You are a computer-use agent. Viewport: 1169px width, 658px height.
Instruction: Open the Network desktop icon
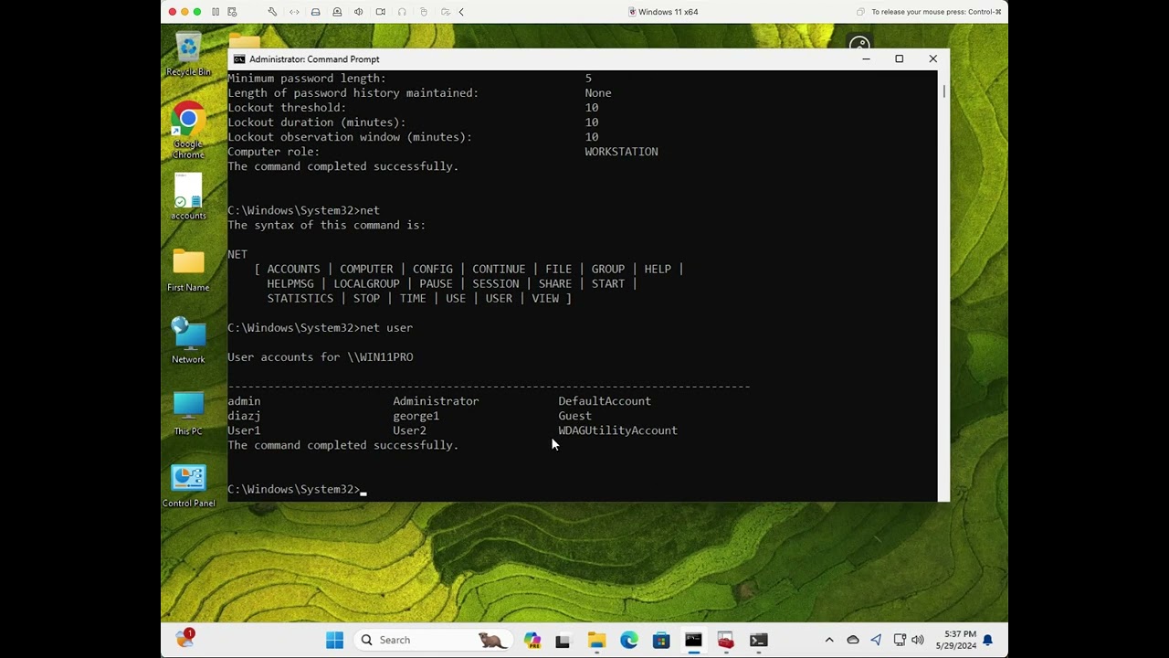(188, 340)
